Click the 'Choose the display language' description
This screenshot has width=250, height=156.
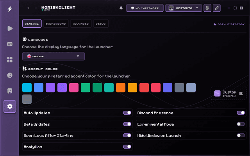67,47
